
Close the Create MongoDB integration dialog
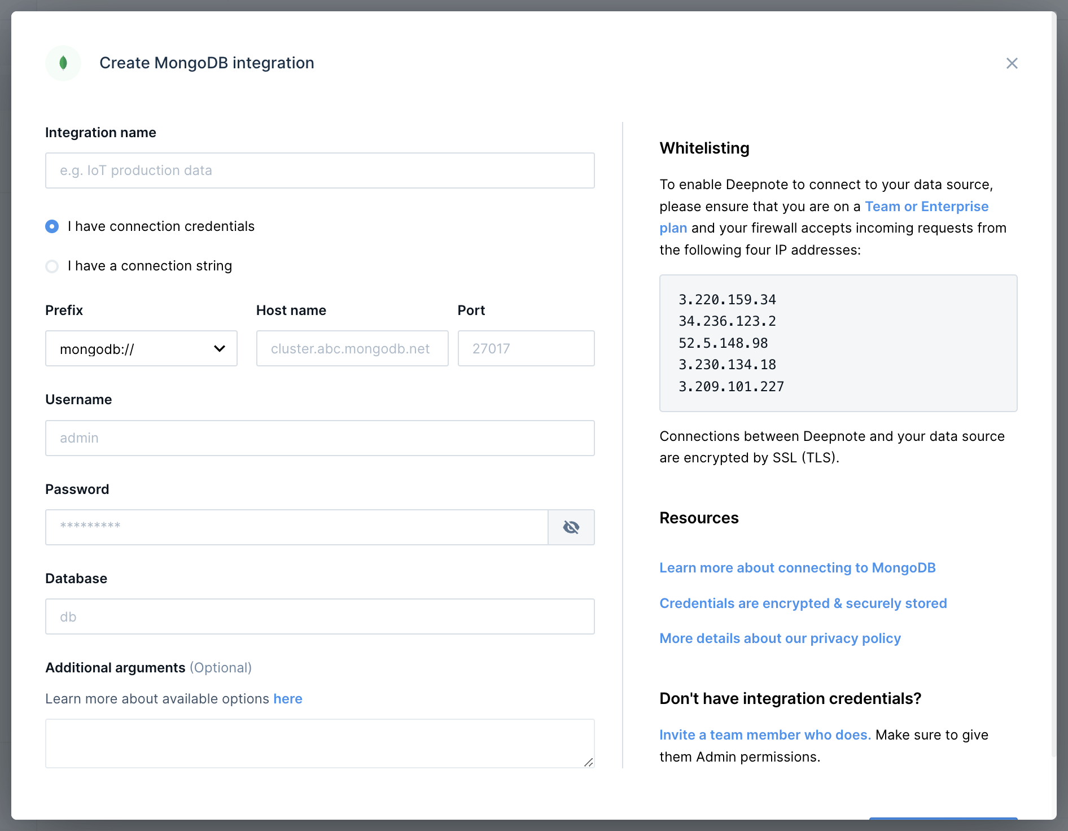pos(1012,63)
